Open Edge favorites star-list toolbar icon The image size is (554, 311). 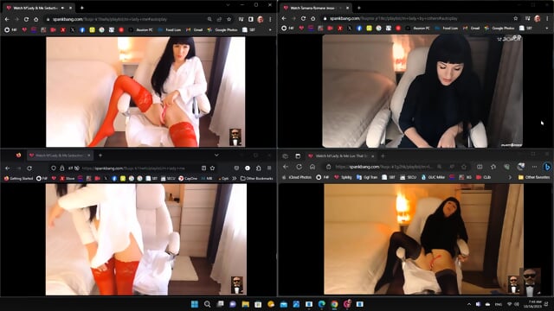(493, 167)
